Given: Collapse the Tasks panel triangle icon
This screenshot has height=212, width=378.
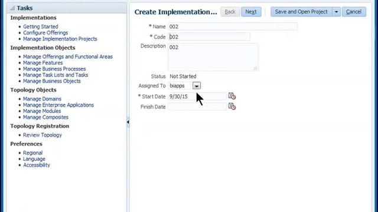Looking at the screenshot, I should 12,8.
